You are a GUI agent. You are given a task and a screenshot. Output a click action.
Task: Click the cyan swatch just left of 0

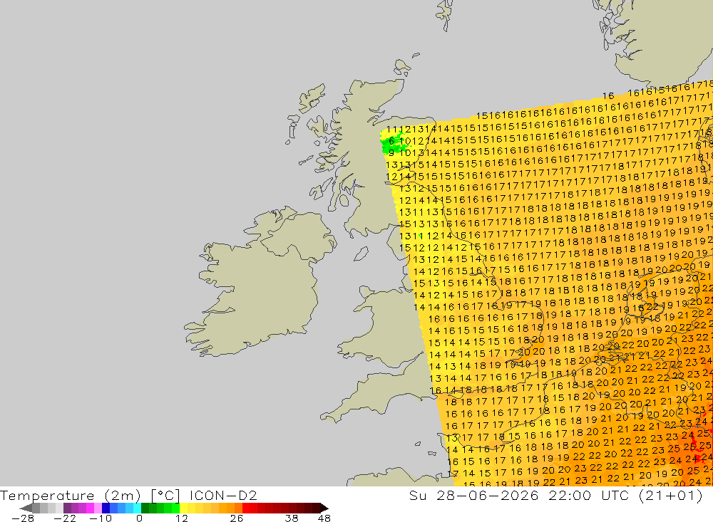(x=137, y=508)
